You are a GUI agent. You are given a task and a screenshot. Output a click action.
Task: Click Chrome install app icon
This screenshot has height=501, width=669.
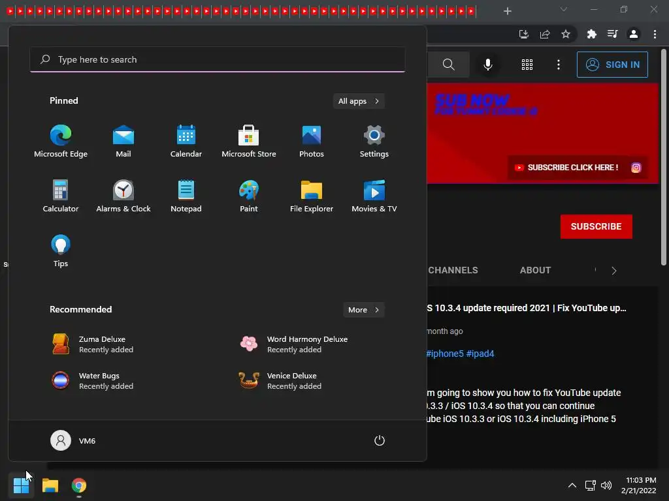(x=523, y=34)
